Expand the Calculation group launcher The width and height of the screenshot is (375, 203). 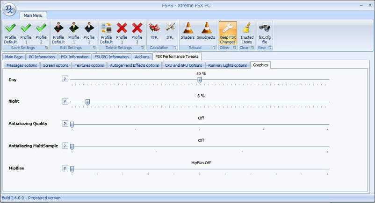click(175, 48)
